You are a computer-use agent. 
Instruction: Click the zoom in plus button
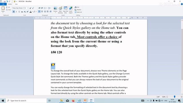(x=182, y=97)
